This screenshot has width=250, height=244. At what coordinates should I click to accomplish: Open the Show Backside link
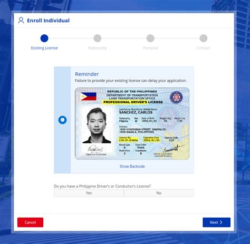(132, 167)
